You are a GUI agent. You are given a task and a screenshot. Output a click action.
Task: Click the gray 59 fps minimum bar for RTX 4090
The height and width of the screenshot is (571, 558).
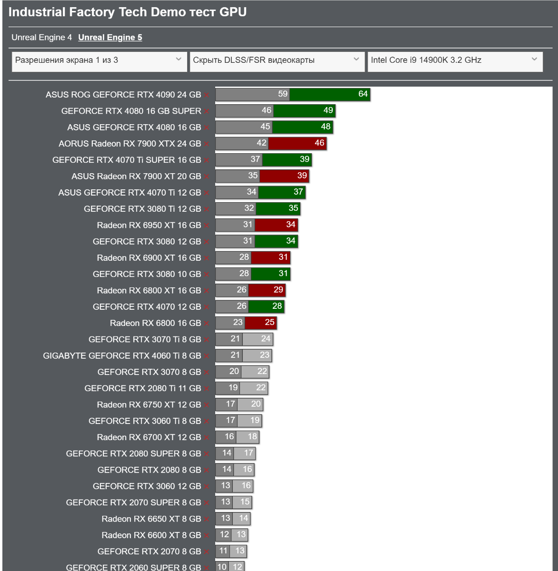coord(253,94)
